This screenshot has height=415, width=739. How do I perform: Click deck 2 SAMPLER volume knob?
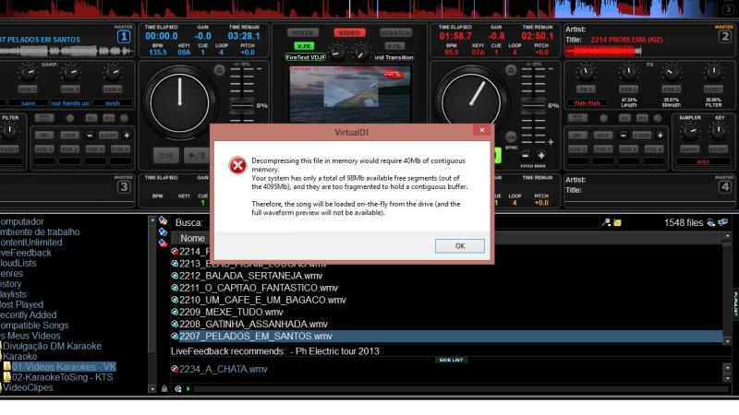tap(690, 132)
